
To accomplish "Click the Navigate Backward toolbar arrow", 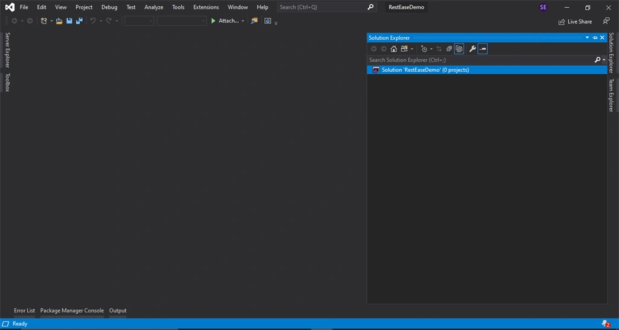I will [15, 21].
